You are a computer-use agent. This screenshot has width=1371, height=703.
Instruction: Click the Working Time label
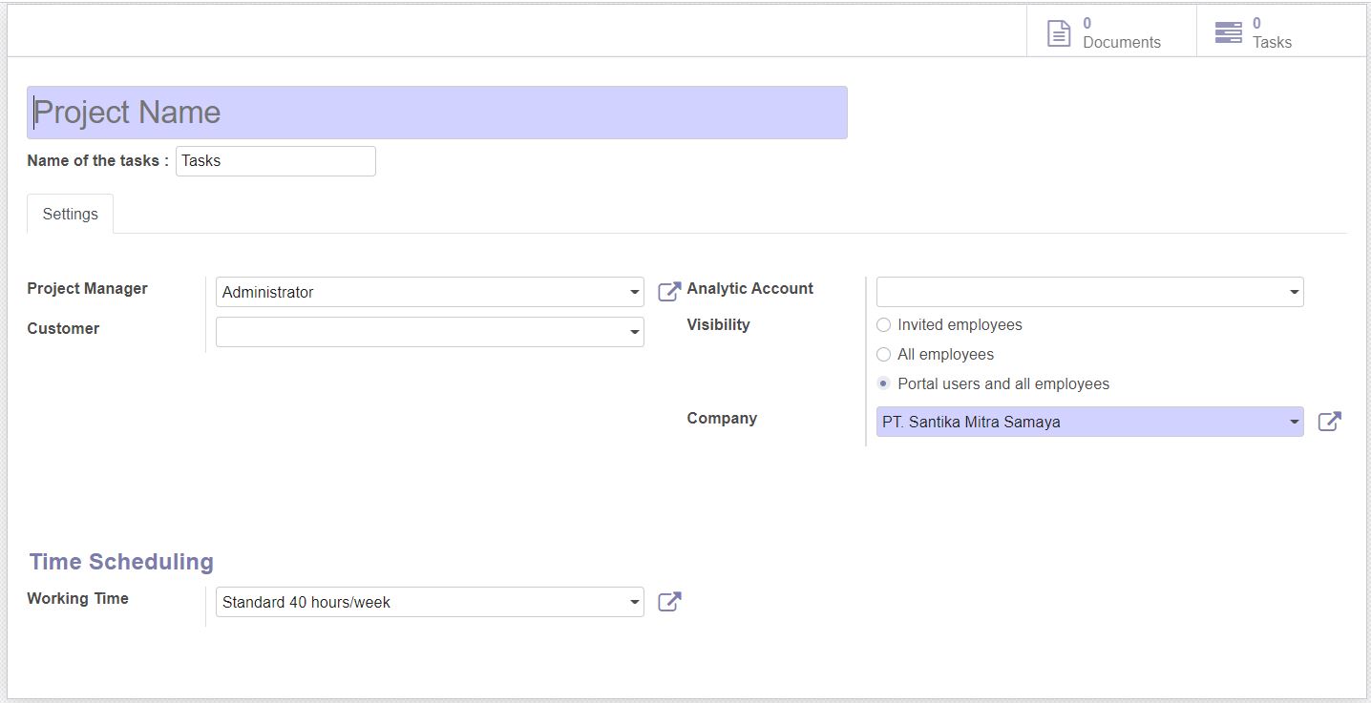click(77, 598)
